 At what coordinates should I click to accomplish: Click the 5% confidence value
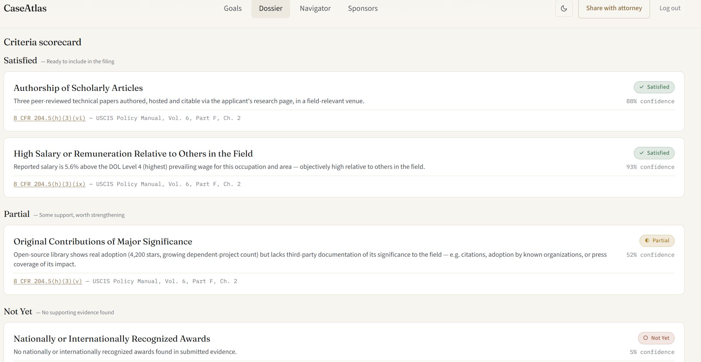pos(652,352)
